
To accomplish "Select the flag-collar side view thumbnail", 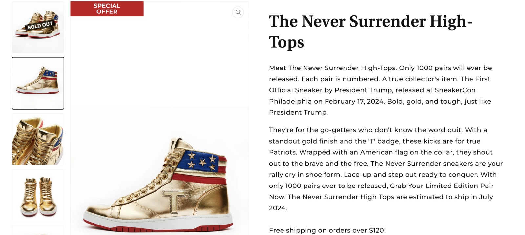I will tap(38, 83).
